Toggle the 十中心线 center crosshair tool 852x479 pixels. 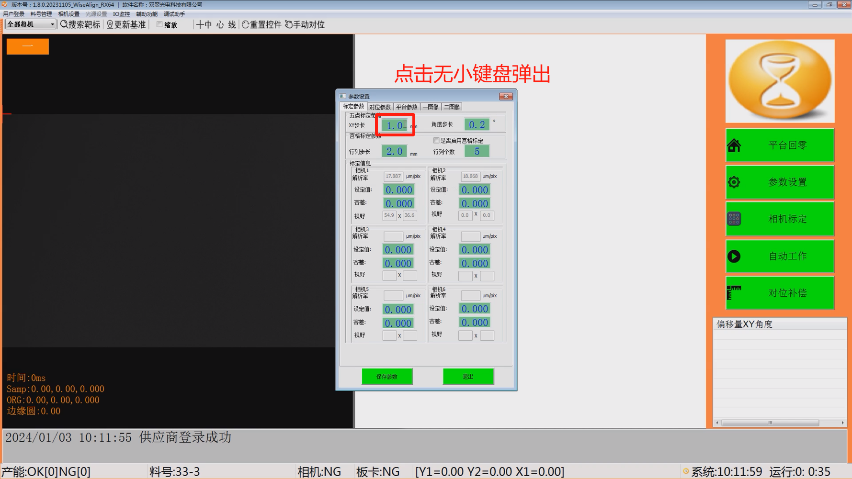[x=216, y=25]
